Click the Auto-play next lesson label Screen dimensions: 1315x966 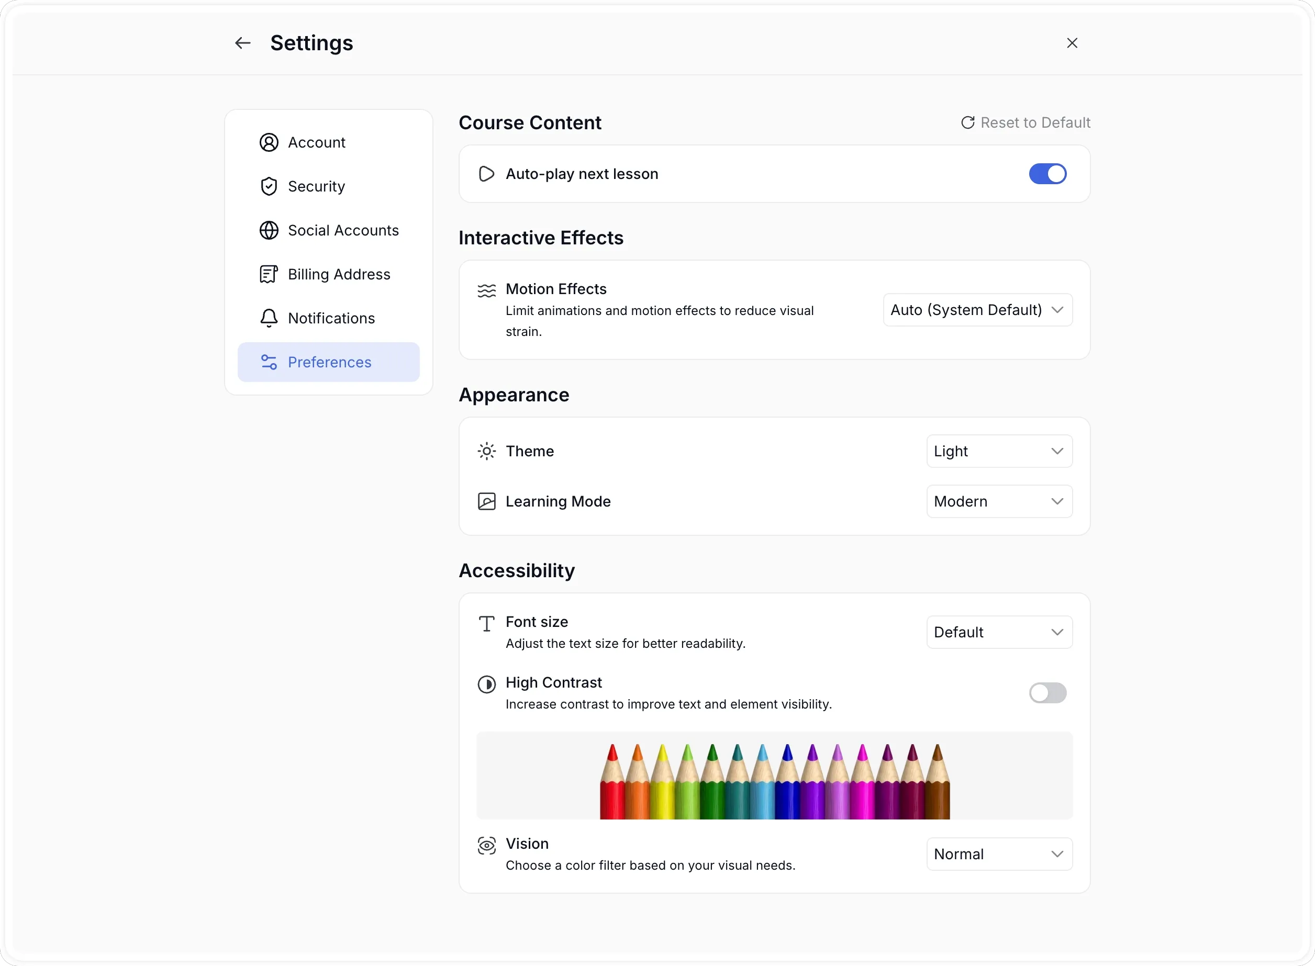(582, 174)
